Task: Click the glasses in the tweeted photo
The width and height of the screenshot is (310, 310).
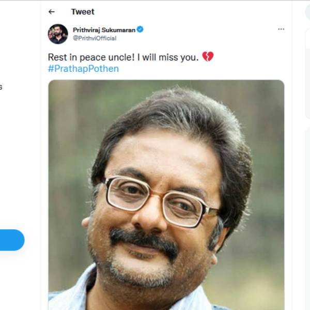Action: click(160, 199)
